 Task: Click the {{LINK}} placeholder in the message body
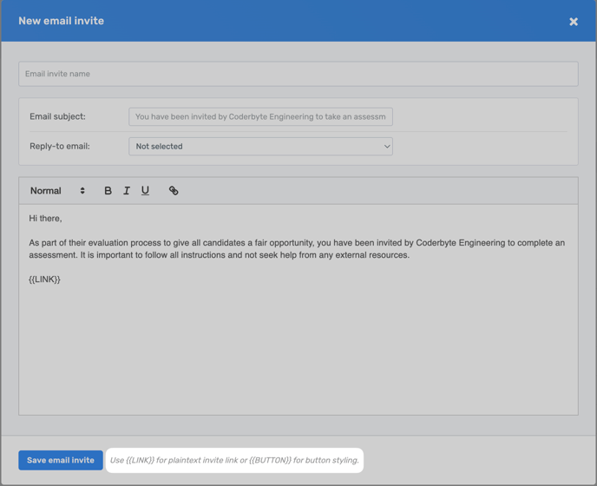click(44, 279)
